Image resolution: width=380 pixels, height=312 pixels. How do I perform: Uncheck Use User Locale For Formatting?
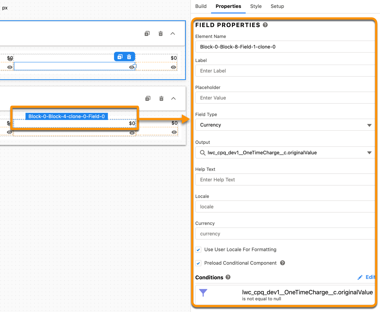pos(198,250)
